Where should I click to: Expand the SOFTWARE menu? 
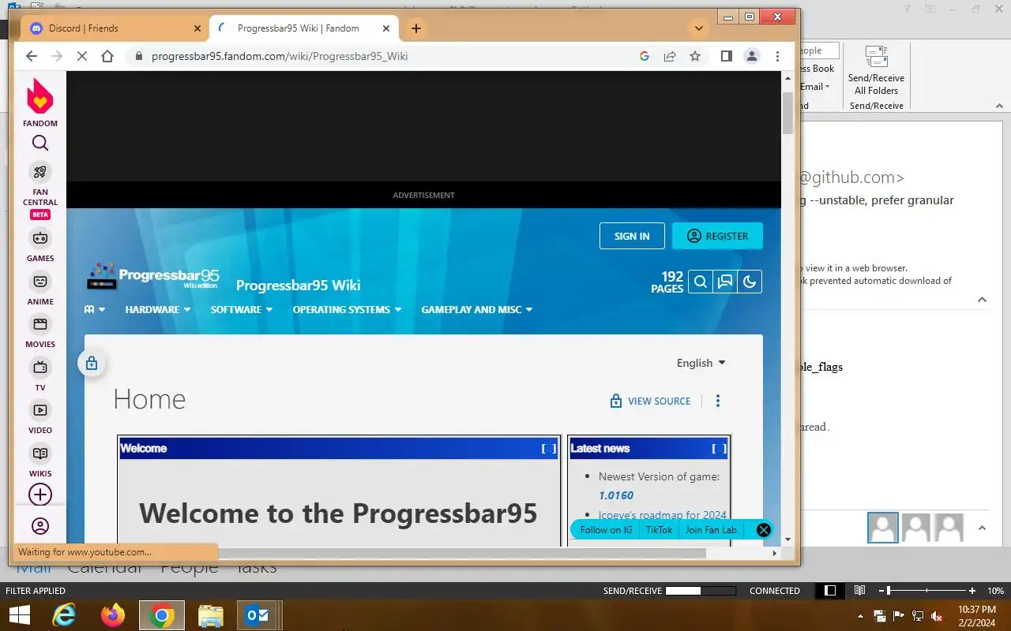(x=242, y=309)
